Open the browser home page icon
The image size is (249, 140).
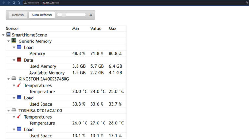(19, 2)
